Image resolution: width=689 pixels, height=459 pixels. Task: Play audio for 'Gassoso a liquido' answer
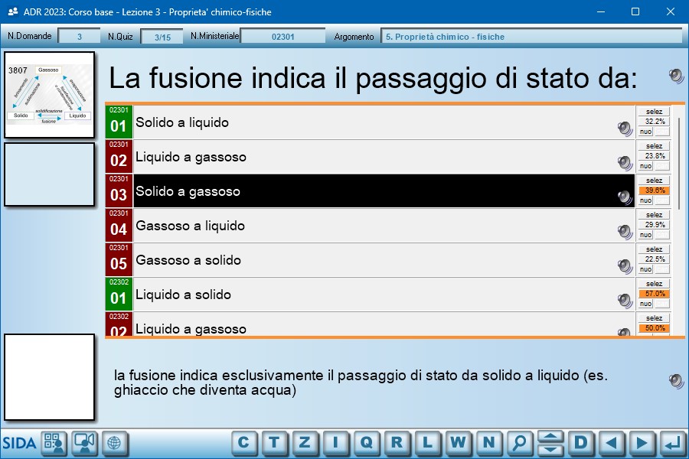coord(625,232)
